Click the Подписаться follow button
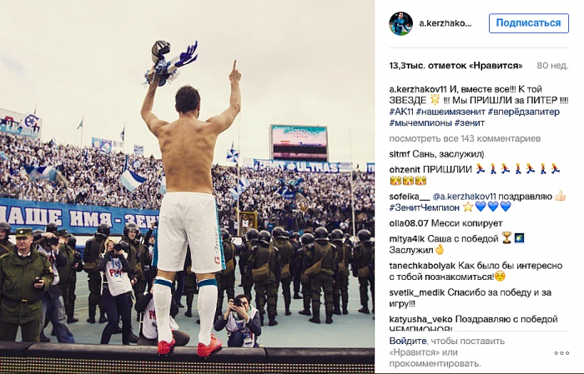584x374 pixels. click(528, 23)
